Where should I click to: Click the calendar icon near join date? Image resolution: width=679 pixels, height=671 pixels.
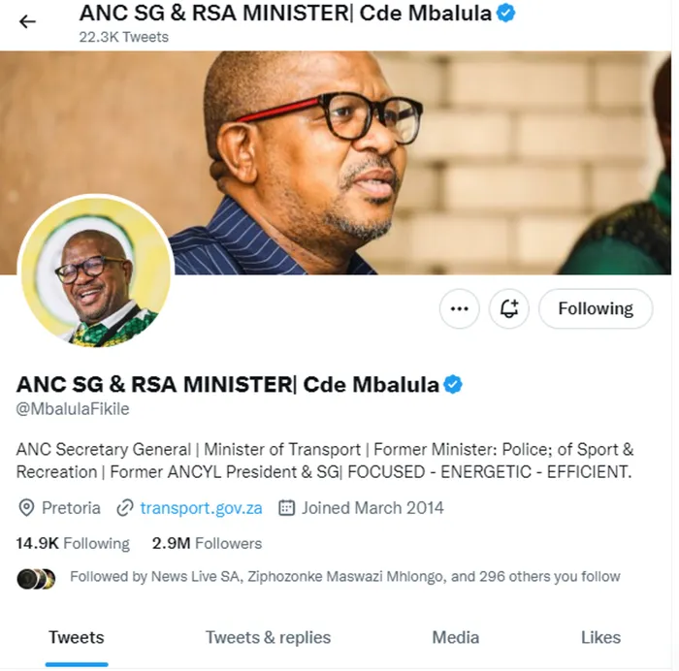click(286, 508)
